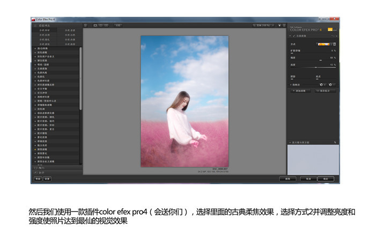Click the add control point plus icon

point(323,85)
